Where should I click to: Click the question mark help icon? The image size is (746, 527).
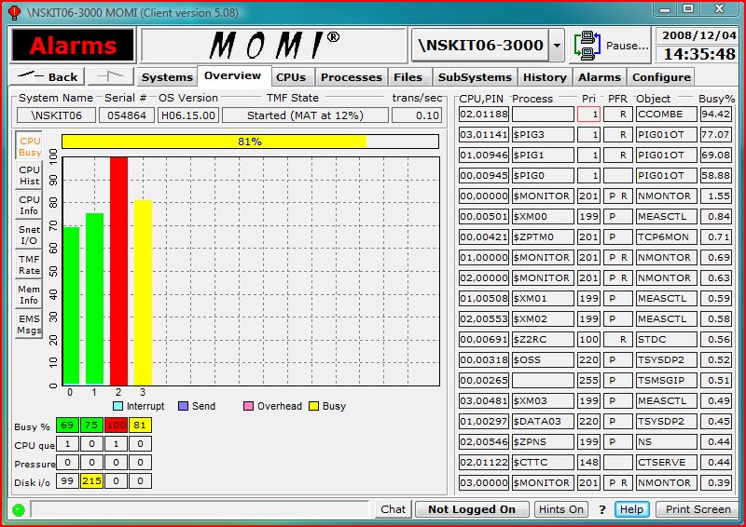(x=602, y=510)
